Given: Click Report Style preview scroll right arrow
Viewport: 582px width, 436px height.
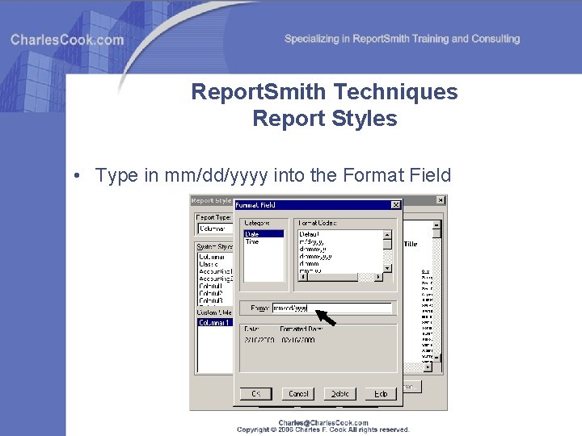Looking at the screenshot, I should pos(428,367).
